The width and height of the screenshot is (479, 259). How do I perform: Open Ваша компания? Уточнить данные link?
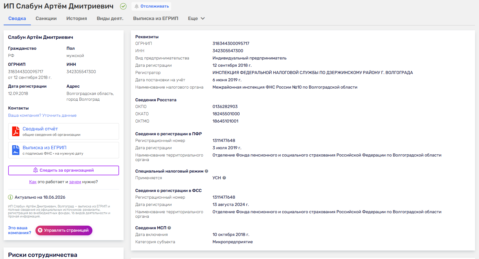[42, 115]
